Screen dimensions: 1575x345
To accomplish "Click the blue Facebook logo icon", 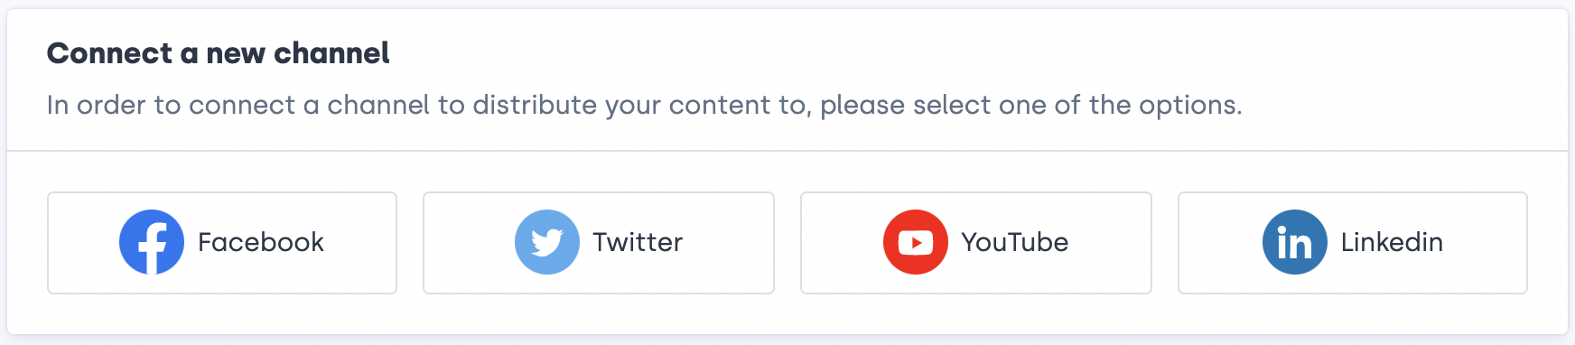I will (x=152, y=242).
